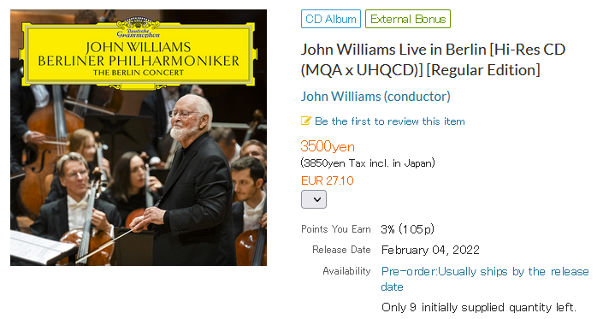This screenshot has width=603, height=319.
Task: Click the Points You Earn label
Action: tap(336, 229)
